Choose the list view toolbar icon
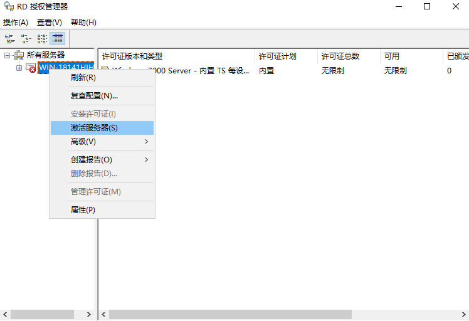469x321 pixels. pyautogui.click(x=42, y=39)
